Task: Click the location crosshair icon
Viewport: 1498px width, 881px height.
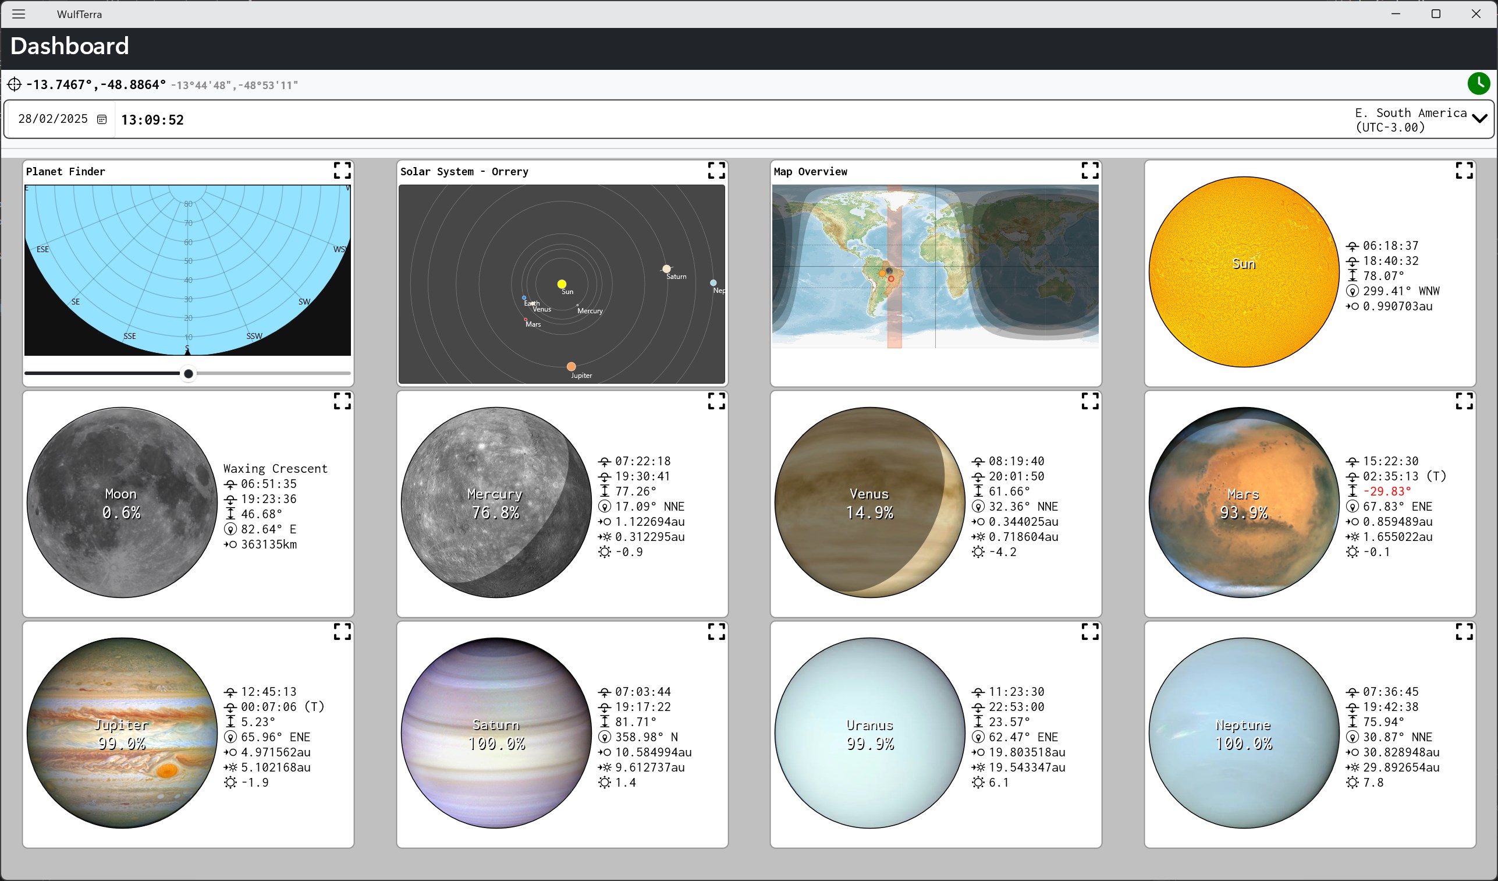Action: [15, 84]
